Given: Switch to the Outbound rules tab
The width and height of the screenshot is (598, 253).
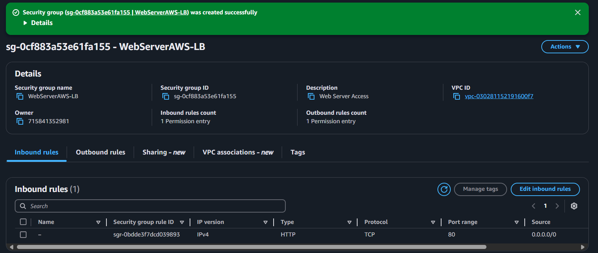Looking at the screenshot, I should (x=101, y=152).
